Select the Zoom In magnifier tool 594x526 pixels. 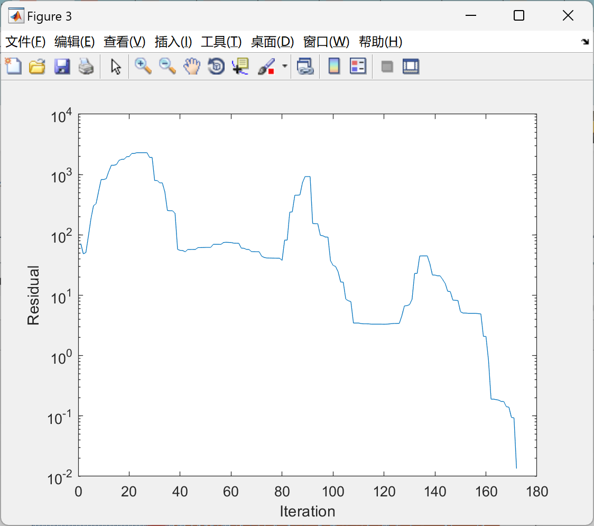coord(143,66)
